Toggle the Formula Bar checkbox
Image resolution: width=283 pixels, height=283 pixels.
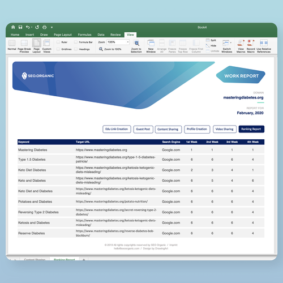[x=76, y=42]
